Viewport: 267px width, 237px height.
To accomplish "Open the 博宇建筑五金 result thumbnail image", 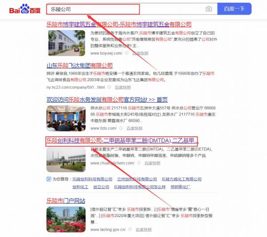I will (66, 42).
